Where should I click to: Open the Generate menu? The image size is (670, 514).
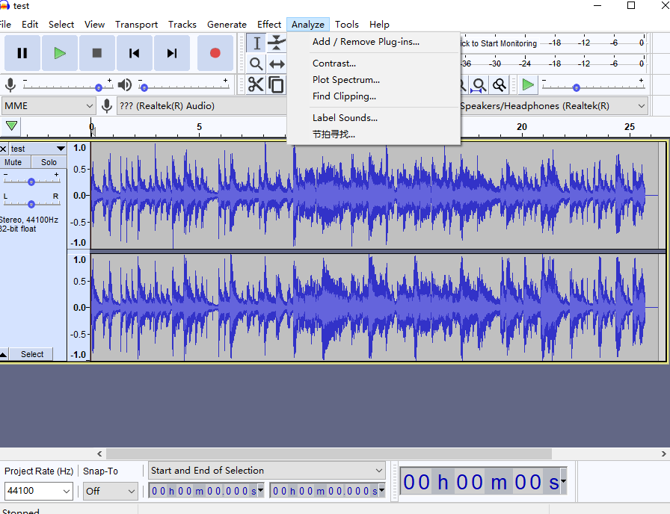click(227, 25)
